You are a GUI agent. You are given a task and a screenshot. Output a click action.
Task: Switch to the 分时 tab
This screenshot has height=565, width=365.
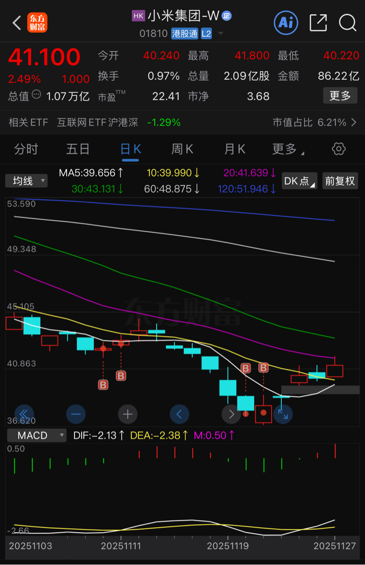[26, 149]
